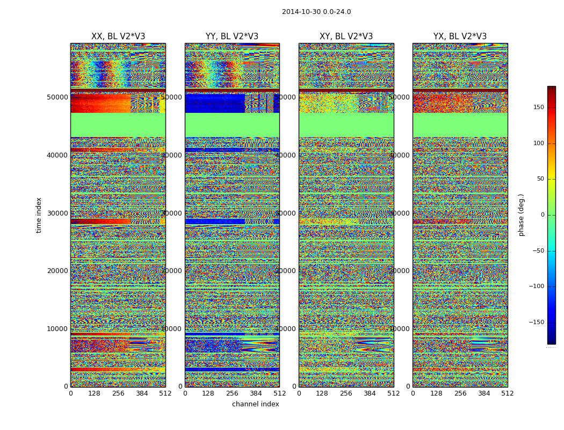Click colorbar tick label −150
This screenshot has width=564, height=430.
tap(536, 322)
